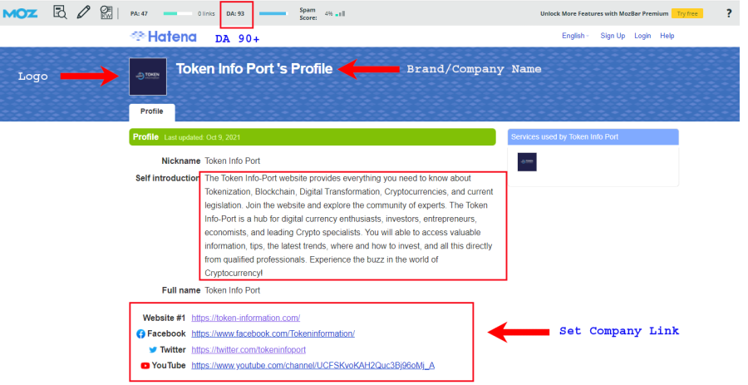The width and height of the screenshot is (748, 385).
Task: Click the Spam Score bar chart icon
Action: click(x=340, y=14)
